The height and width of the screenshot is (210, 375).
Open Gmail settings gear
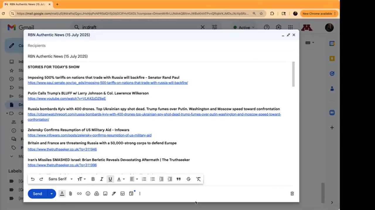(278, 27)
